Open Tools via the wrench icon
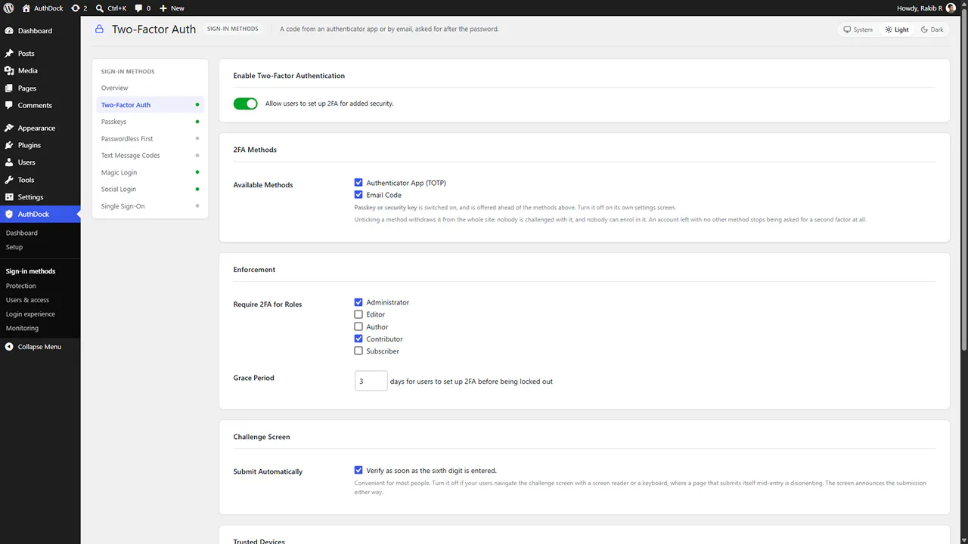968x544 pixels. 9,180
